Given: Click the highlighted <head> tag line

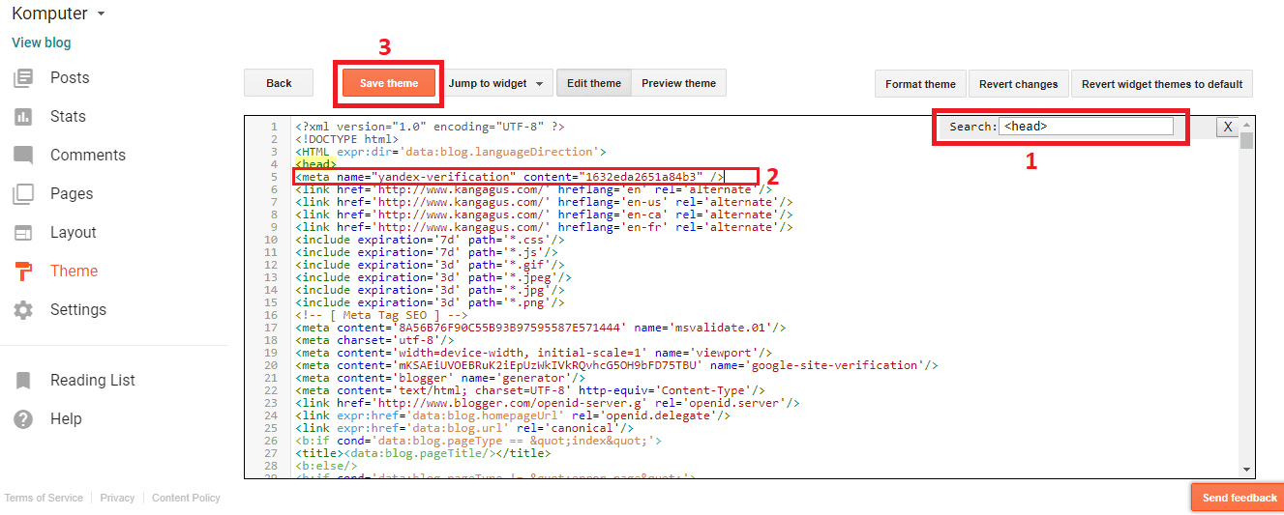Looking at the screenshot, I should coord(316,164).
